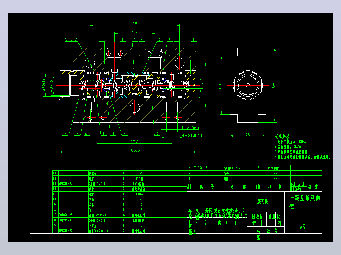Click part balloon number 5 at top

click(x=159, y=39)
